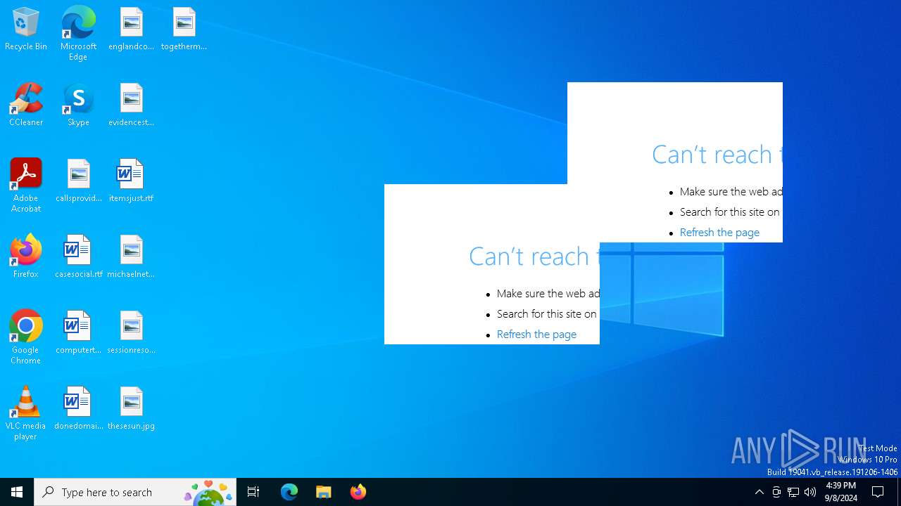901x506 pixels.
Task: Select the sessionreso... image file
Action: point(131,333)
